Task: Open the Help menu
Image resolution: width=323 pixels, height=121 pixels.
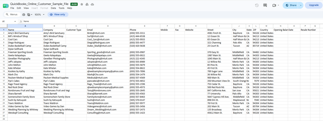Action: (70, 8)
